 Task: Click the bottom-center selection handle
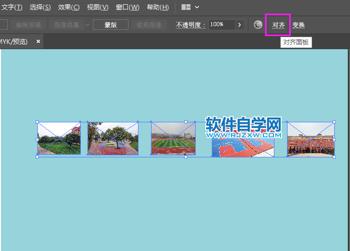(x=186, y=157)
